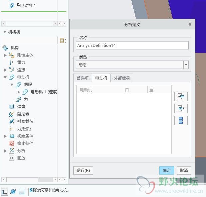Click the 电动机 1 (速度 node icon
This screenshot has height=197, width=206.
pyautogui.click(x=25, y=92)
